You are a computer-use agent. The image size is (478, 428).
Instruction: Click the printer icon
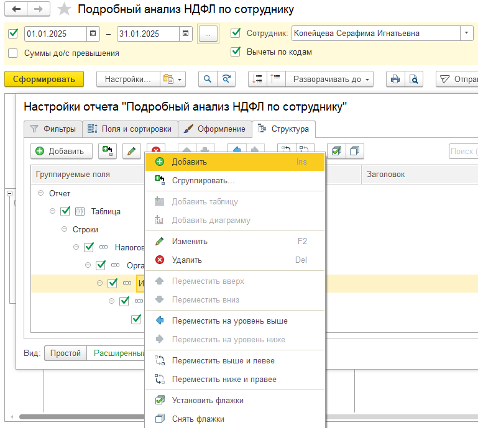click(x=394, y=79)
